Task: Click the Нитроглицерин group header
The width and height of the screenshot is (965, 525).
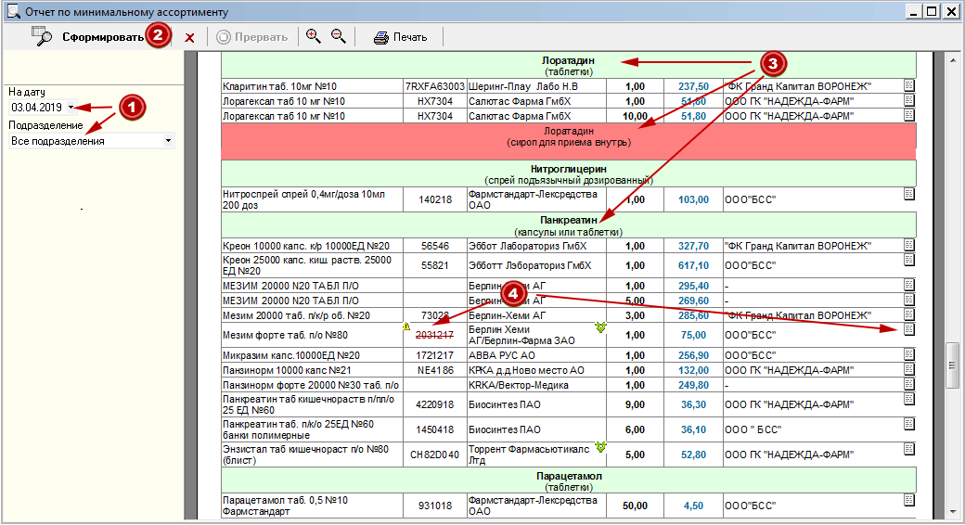Action: 568,174
